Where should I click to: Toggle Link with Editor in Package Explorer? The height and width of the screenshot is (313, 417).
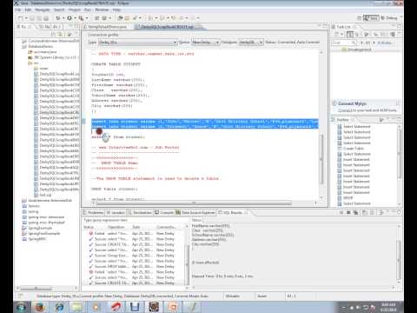61,34
